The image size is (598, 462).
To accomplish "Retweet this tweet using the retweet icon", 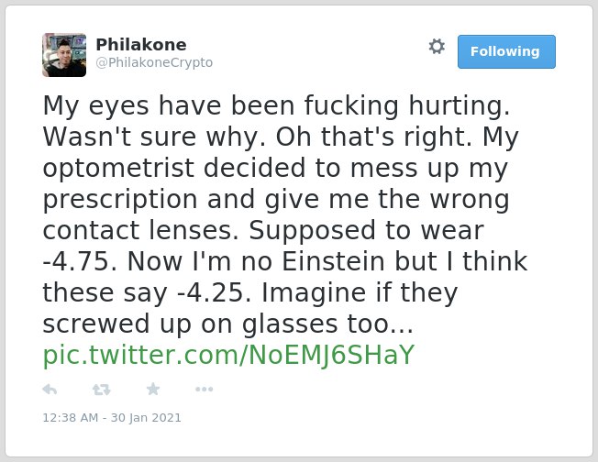I will point(101,390).
